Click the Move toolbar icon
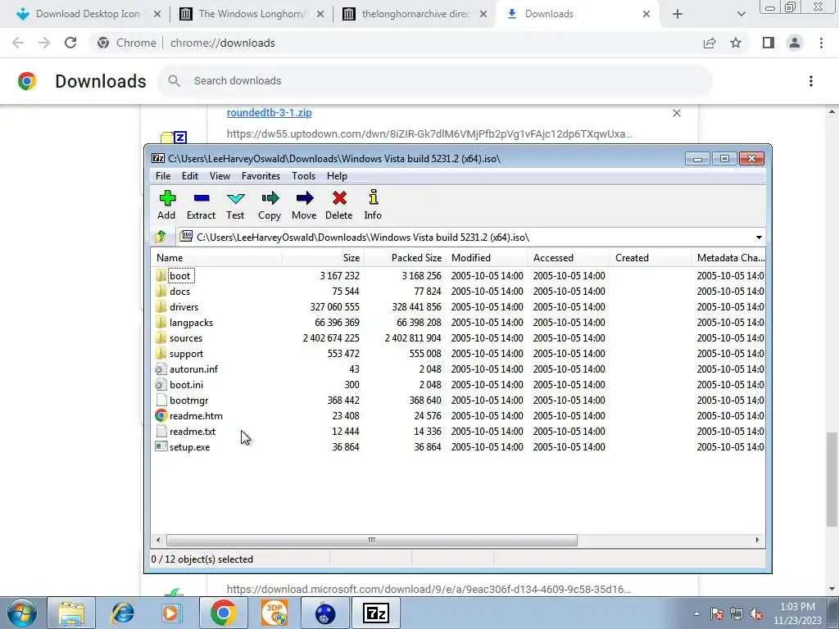 [305, 198]
